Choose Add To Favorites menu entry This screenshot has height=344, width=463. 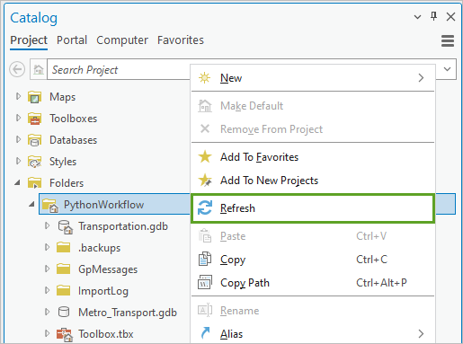point(313,157)
